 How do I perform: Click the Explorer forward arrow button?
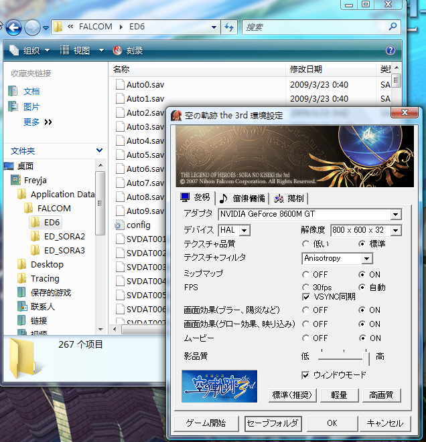pyautogui.click(x=32, y=27)
